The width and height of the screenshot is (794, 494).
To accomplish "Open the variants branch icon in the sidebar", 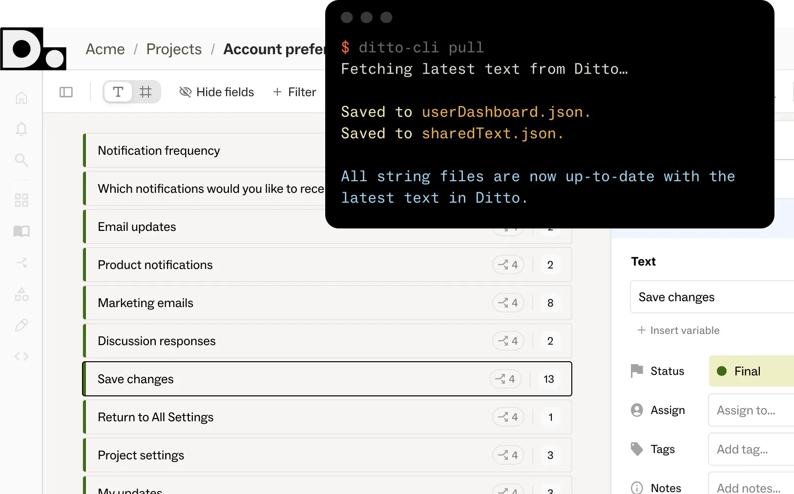I will pos(21,263).
